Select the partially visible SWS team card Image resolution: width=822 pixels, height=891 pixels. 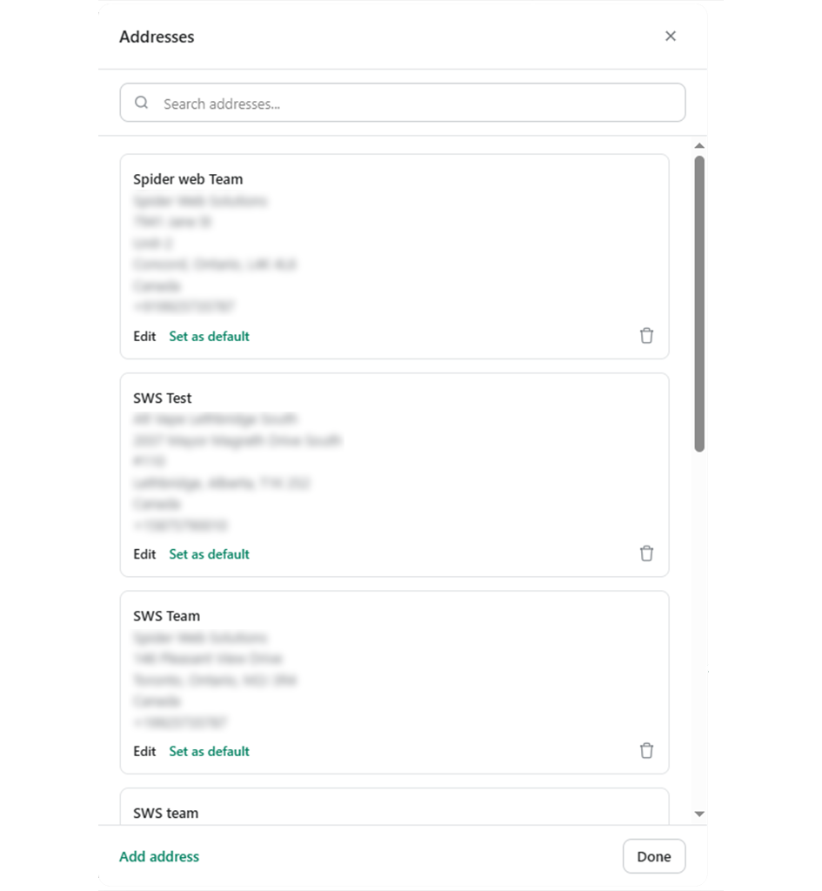tap(394, 807)
